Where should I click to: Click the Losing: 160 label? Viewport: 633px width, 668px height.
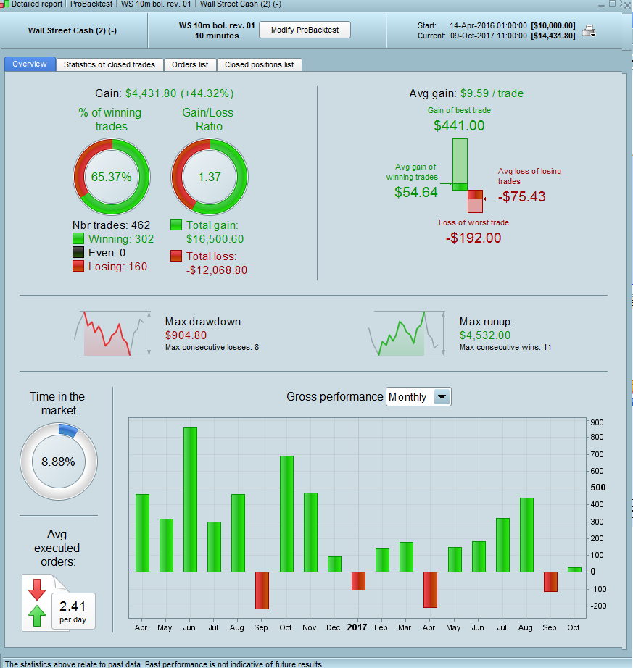pyautogui.click(x=117, y=267)
